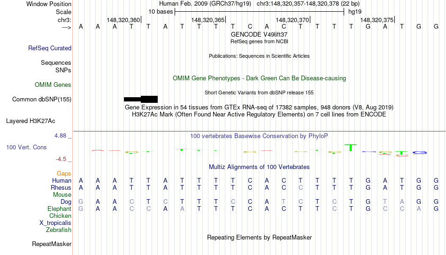Click the black dbSNP variant block
This screenshot has width=446, height=255.
141,100
